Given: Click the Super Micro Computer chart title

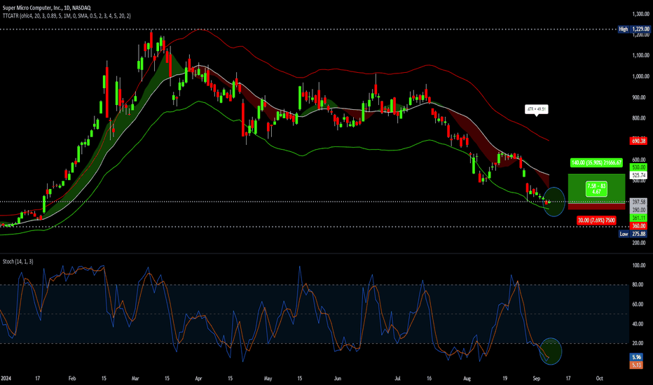Looking at the screenshot, I should 47,8.
